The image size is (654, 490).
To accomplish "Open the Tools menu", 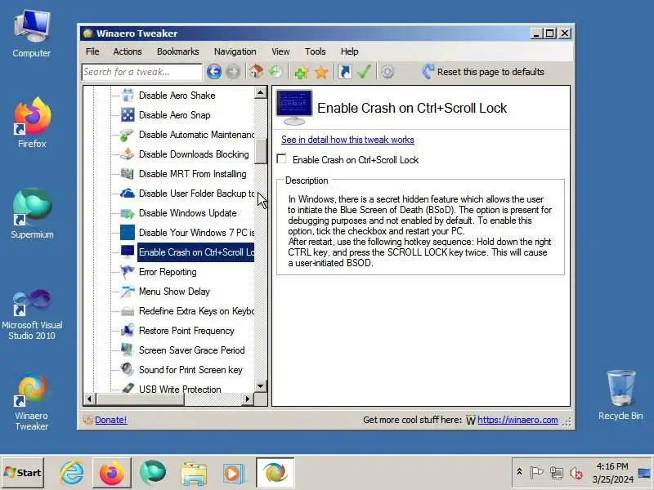I will click(x=316, y=51).
